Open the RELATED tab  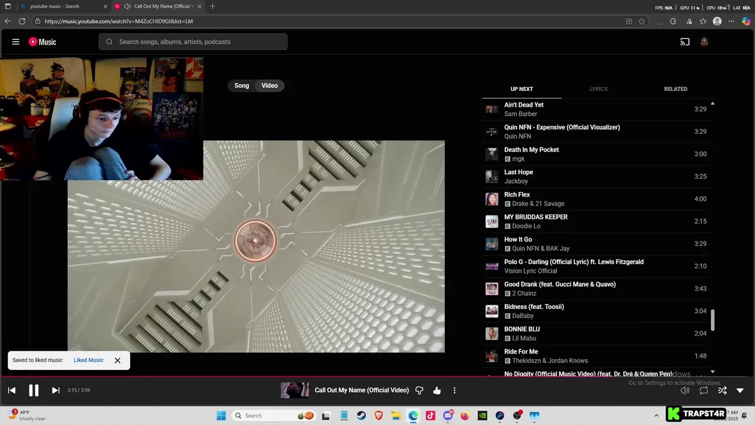click(x=675, y=89)
